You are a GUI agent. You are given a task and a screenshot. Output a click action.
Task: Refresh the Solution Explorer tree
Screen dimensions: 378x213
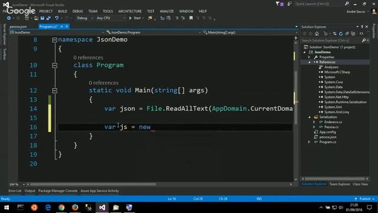click(x=341, y=34)
